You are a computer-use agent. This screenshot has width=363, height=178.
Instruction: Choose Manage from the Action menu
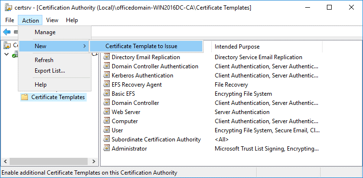point(54,32)
